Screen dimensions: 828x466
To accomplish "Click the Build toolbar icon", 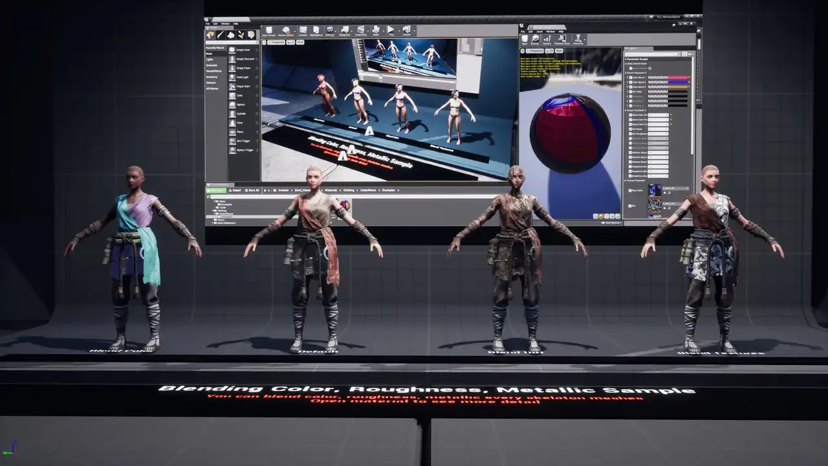I will 376,30.
